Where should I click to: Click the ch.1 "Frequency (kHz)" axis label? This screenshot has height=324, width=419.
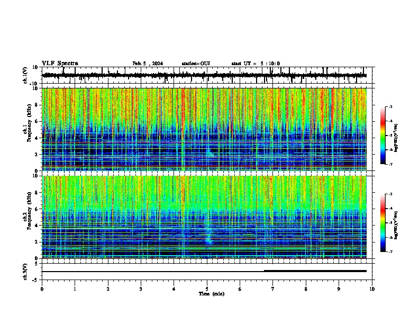pyautogui.click(x=29, y=123)
